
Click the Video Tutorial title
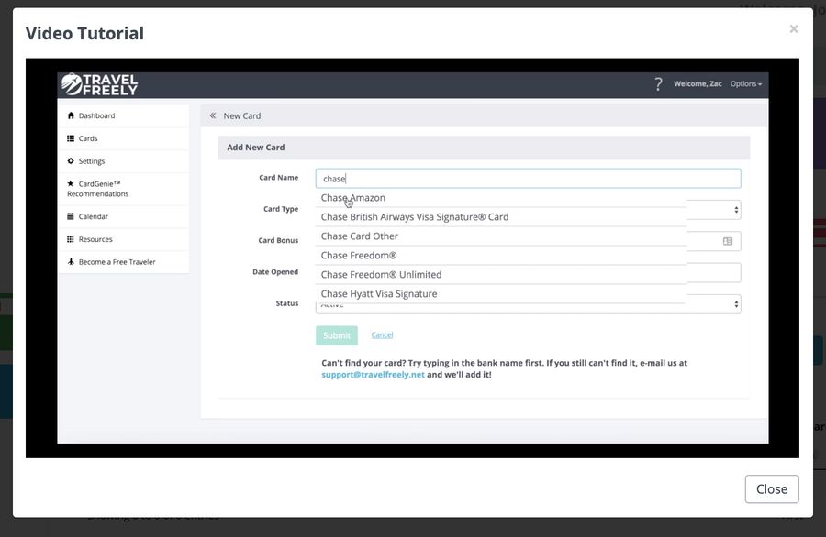pos(84,33)
